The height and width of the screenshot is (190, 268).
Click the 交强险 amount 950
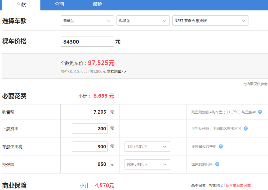coord(102,164)
